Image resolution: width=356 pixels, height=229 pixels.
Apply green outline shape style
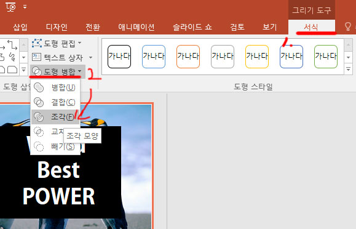[326, 57]
